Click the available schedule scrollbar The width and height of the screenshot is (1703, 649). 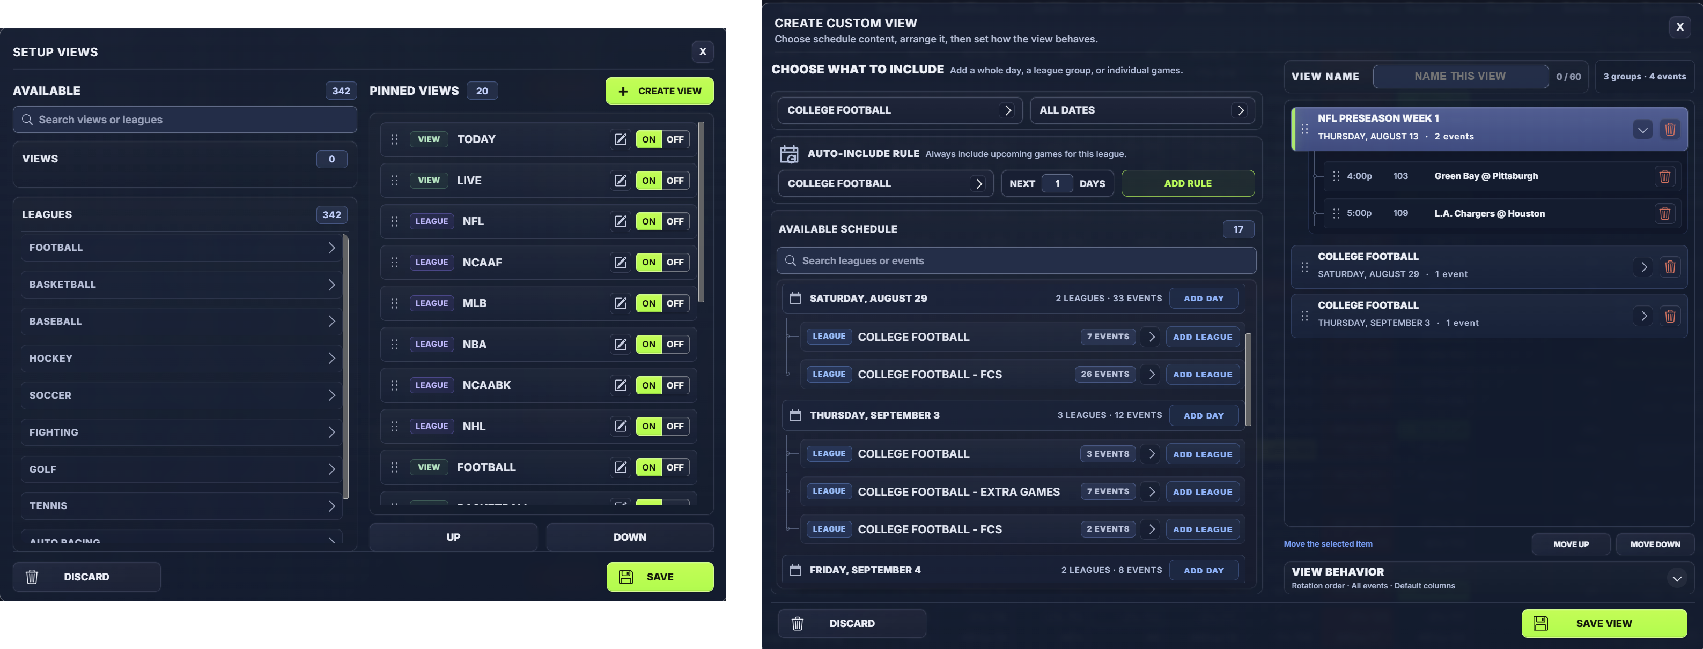pos(1248,379)
